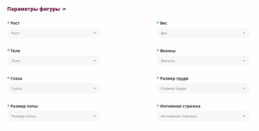This screenshot has width=259, height=131.
Task: Click the Параметры фигуры section heading
Action: tap(33, 9)
